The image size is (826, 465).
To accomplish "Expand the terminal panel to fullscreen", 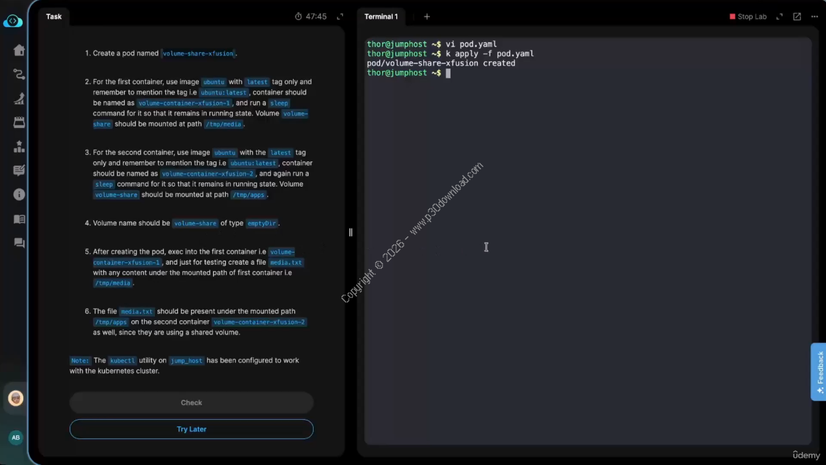I will pyautogui.click(x=780, y=17).
